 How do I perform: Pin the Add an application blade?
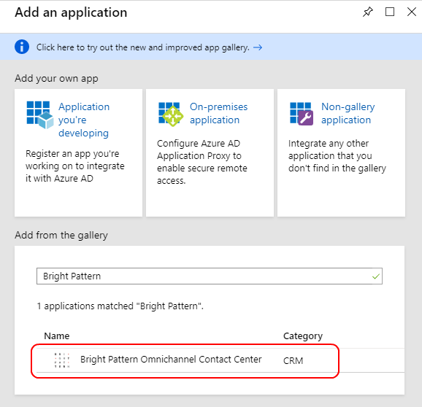click(x=368, y=12)
